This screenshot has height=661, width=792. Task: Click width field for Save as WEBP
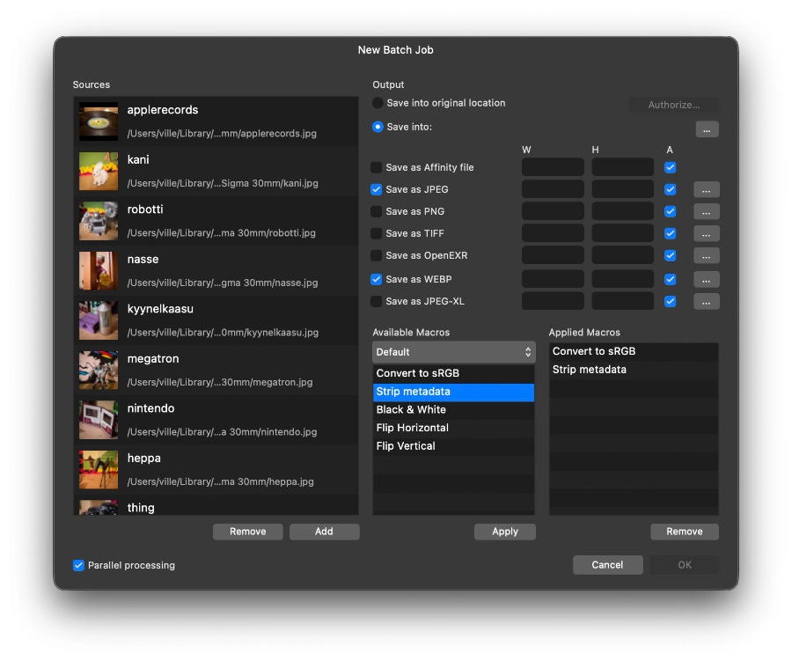(x=553, y=279)
